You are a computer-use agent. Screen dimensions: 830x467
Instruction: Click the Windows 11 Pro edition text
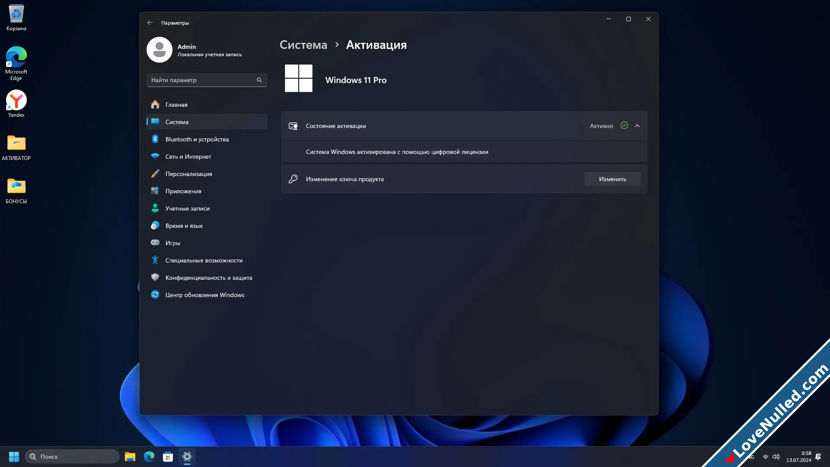coord(356,80)
